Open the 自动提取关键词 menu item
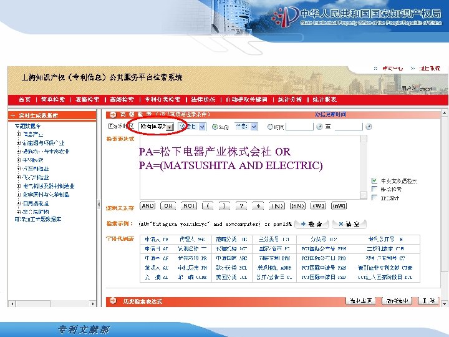This screenshot has width=449, height=337. (246, 99)
